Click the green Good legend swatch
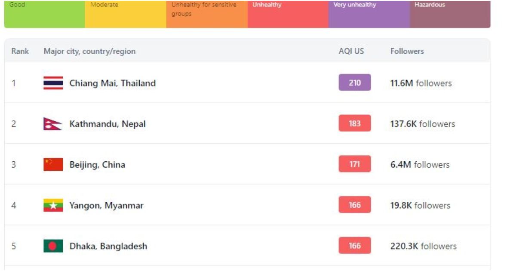The image size is (516, 271). tap(45, 14)
